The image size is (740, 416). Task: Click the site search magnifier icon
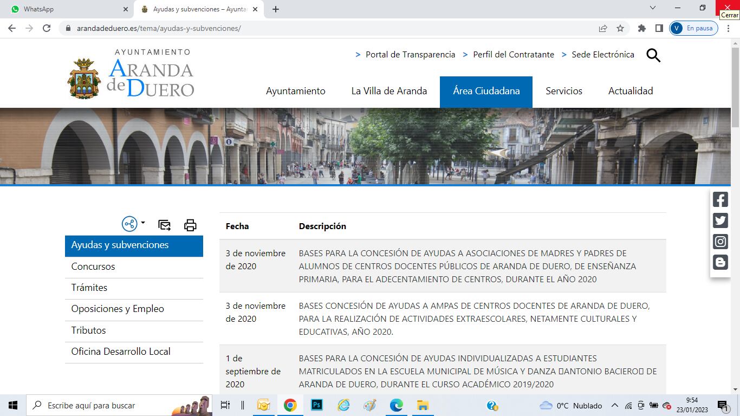pos(653,55)
